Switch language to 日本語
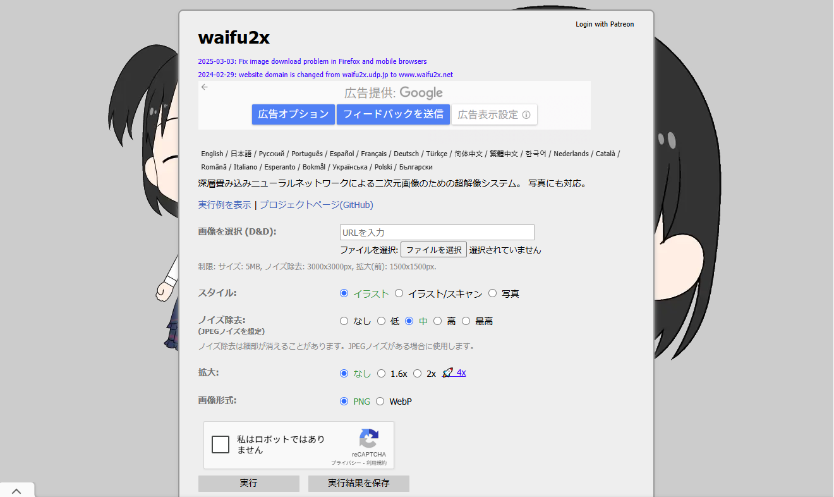834x497 pixels. 241,154
